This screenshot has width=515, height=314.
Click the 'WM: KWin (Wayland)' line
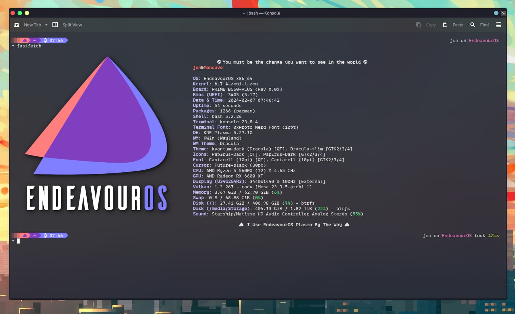click(217, 138)
